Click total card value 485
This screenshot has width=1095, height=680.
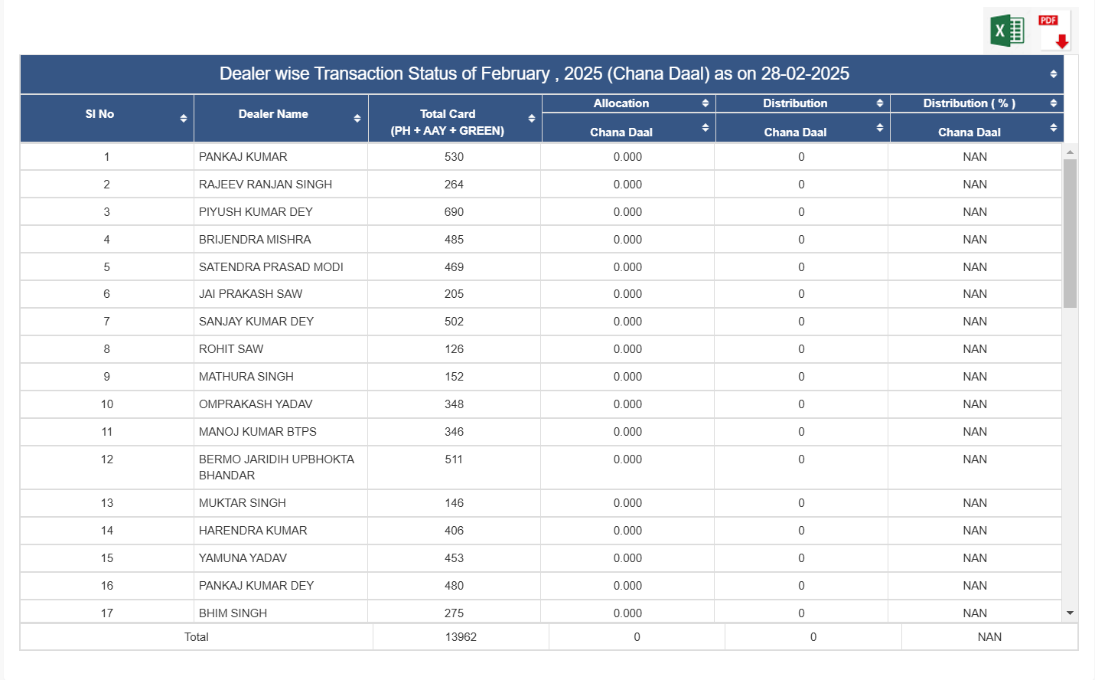coord(454,240)
